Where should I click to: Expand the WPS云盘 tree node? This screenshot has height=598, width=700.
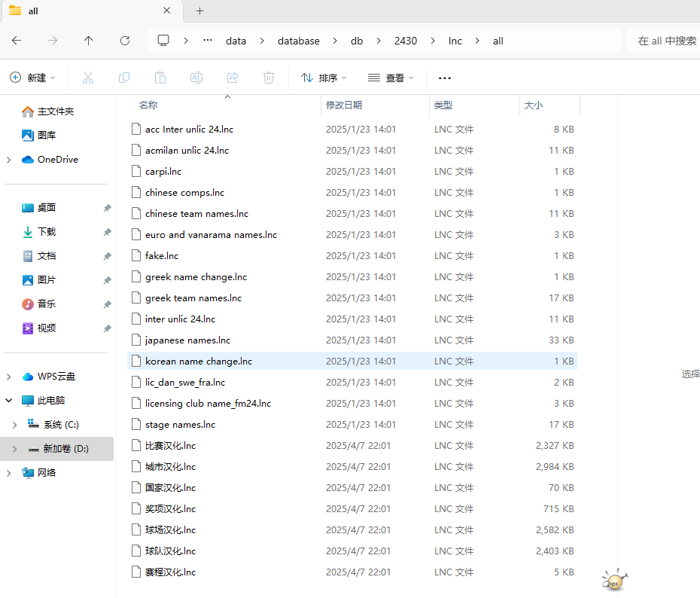click(x=9, y=377)
